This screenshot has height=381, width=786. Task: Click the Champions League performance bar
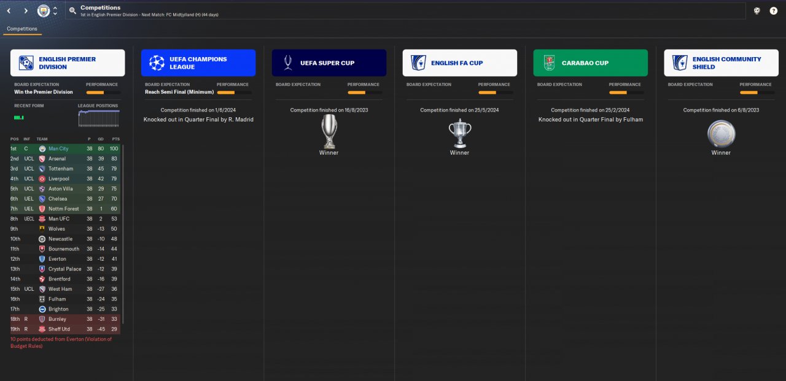pyautogui.click(x=234, y=92)
